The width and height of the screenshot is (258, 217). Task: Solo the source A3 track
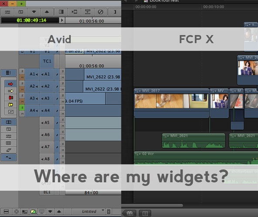(22, 96)
